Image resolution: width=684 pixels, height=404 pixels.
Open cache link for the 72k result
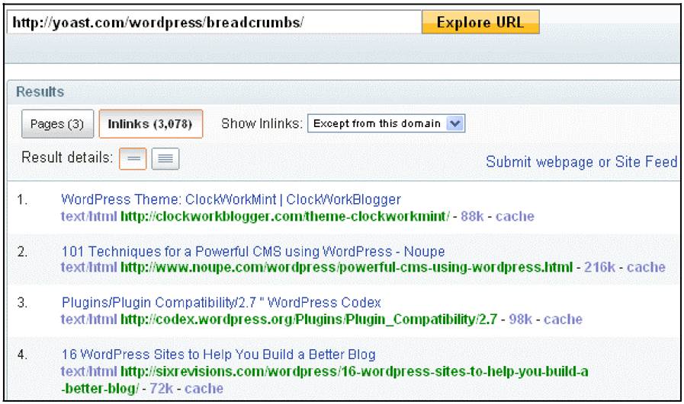coord(204,388)
